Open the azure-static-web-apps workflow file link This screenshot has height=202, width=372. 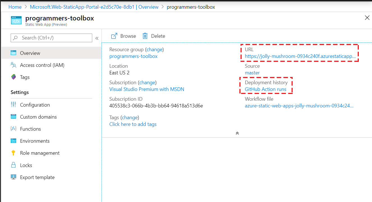299,106
